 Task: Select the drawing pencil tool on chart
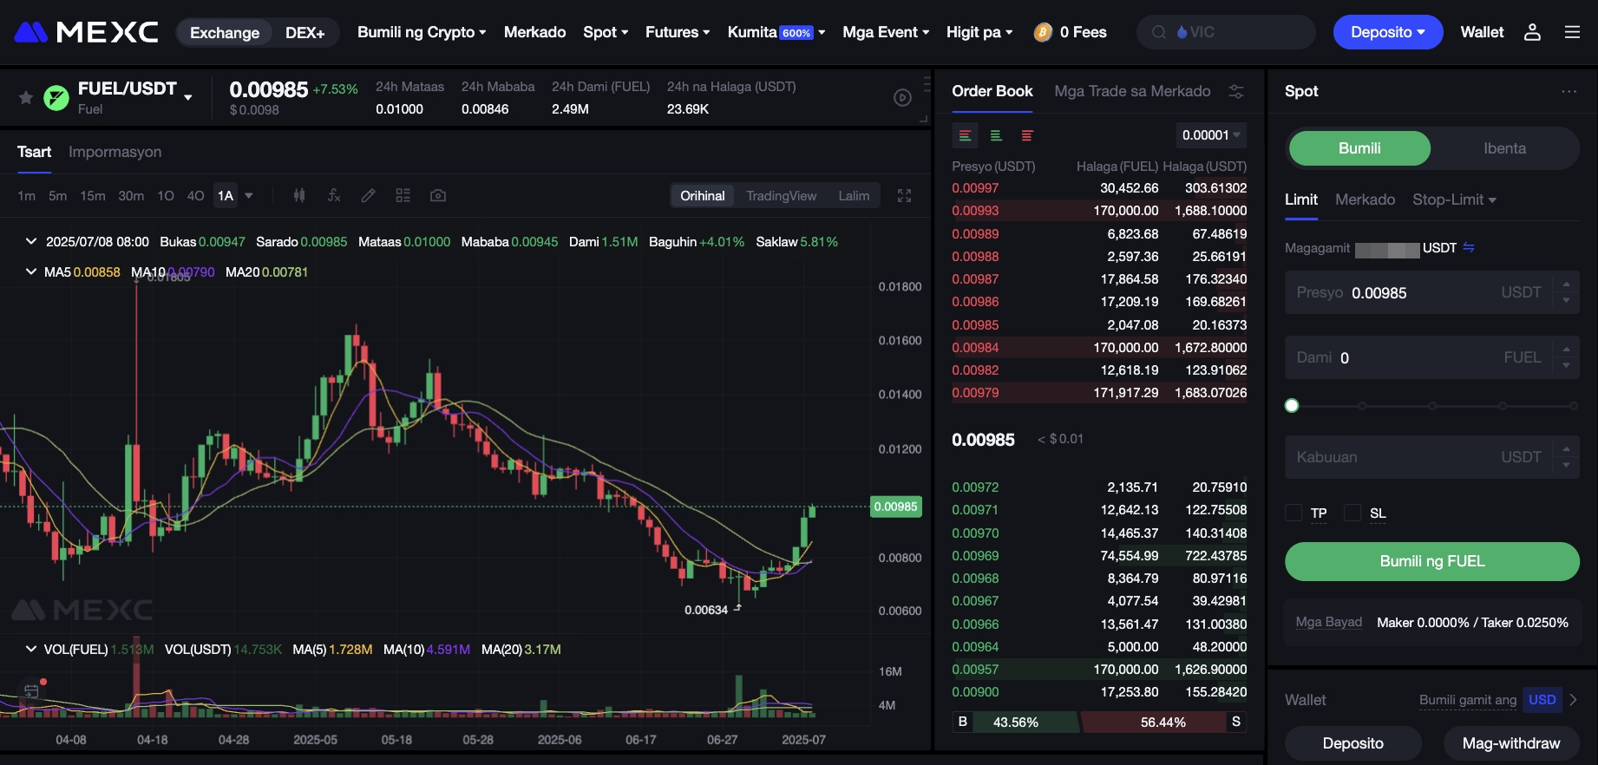pyautogui.click(x=369, y=196)
